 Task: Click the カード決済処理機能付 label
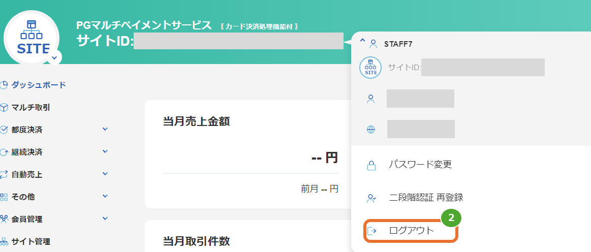pyautogui.click(x=260, y=27)
